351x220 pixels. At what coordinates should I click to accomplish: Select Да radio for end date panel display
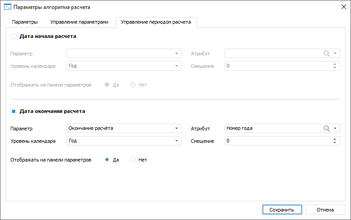coord(107,159)
